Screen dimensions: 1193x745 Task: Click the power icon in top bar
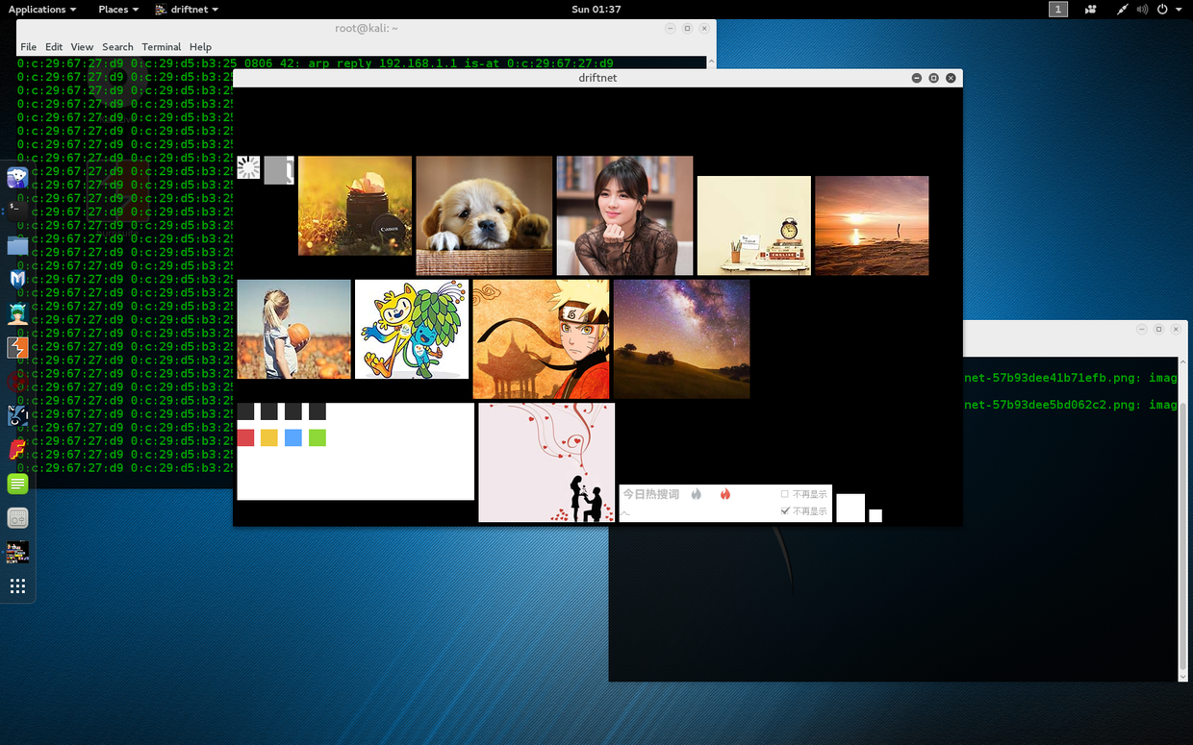[1162, 9]
